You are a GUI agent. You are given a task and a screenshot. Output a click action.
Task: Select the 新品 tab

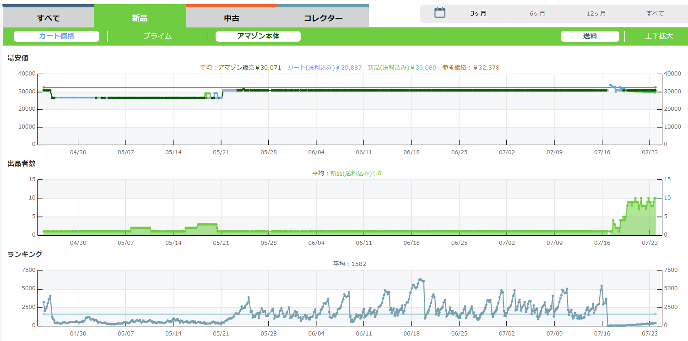pos(140,18)
